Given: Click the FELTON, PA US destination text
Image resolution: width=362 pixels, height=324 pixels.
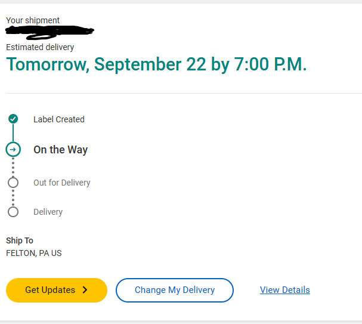Looking at the screenshot, I should coord(33,253).
